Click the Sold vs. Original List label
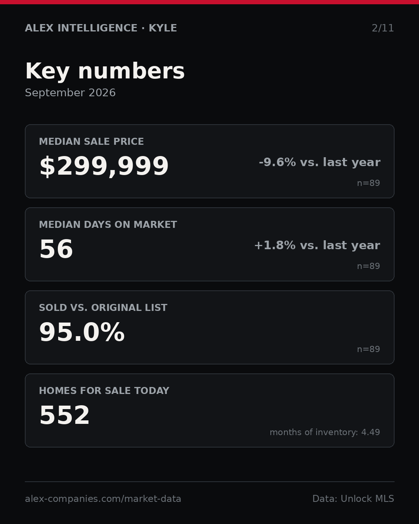Viewport: 419px width, 524px height. pyautogui.click(x=103, y=308)
